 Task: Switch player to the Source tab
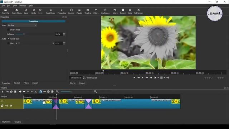click(x=73, y=83)
